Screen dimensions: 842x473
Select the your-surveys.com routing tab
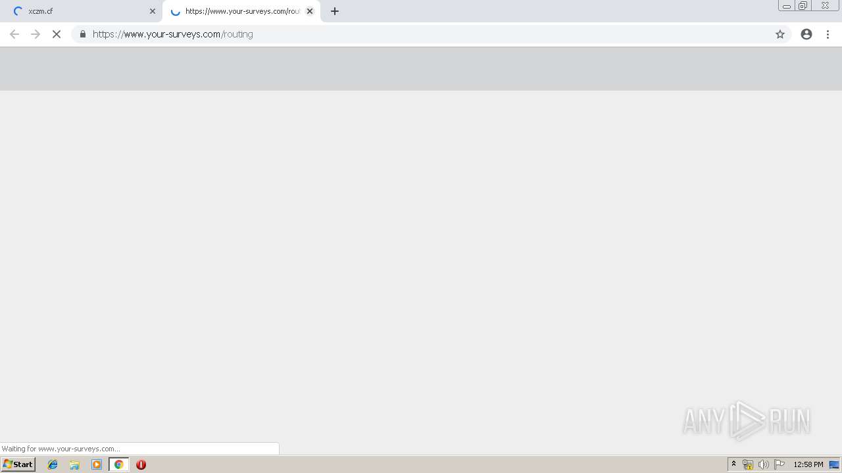(x=241, y=11)
